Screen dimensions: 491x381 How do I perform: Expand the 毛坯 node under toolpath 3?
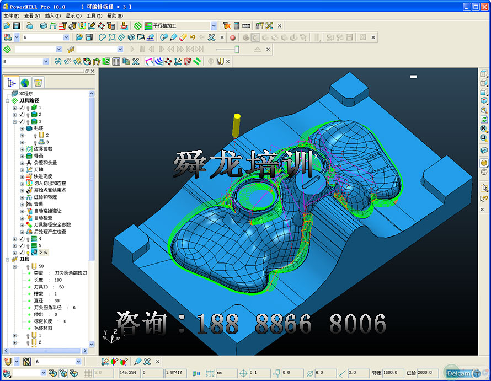pos(22,128)
